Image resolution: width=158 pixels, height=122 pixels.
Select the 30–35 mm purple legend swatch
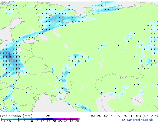[x=56, y=119]
